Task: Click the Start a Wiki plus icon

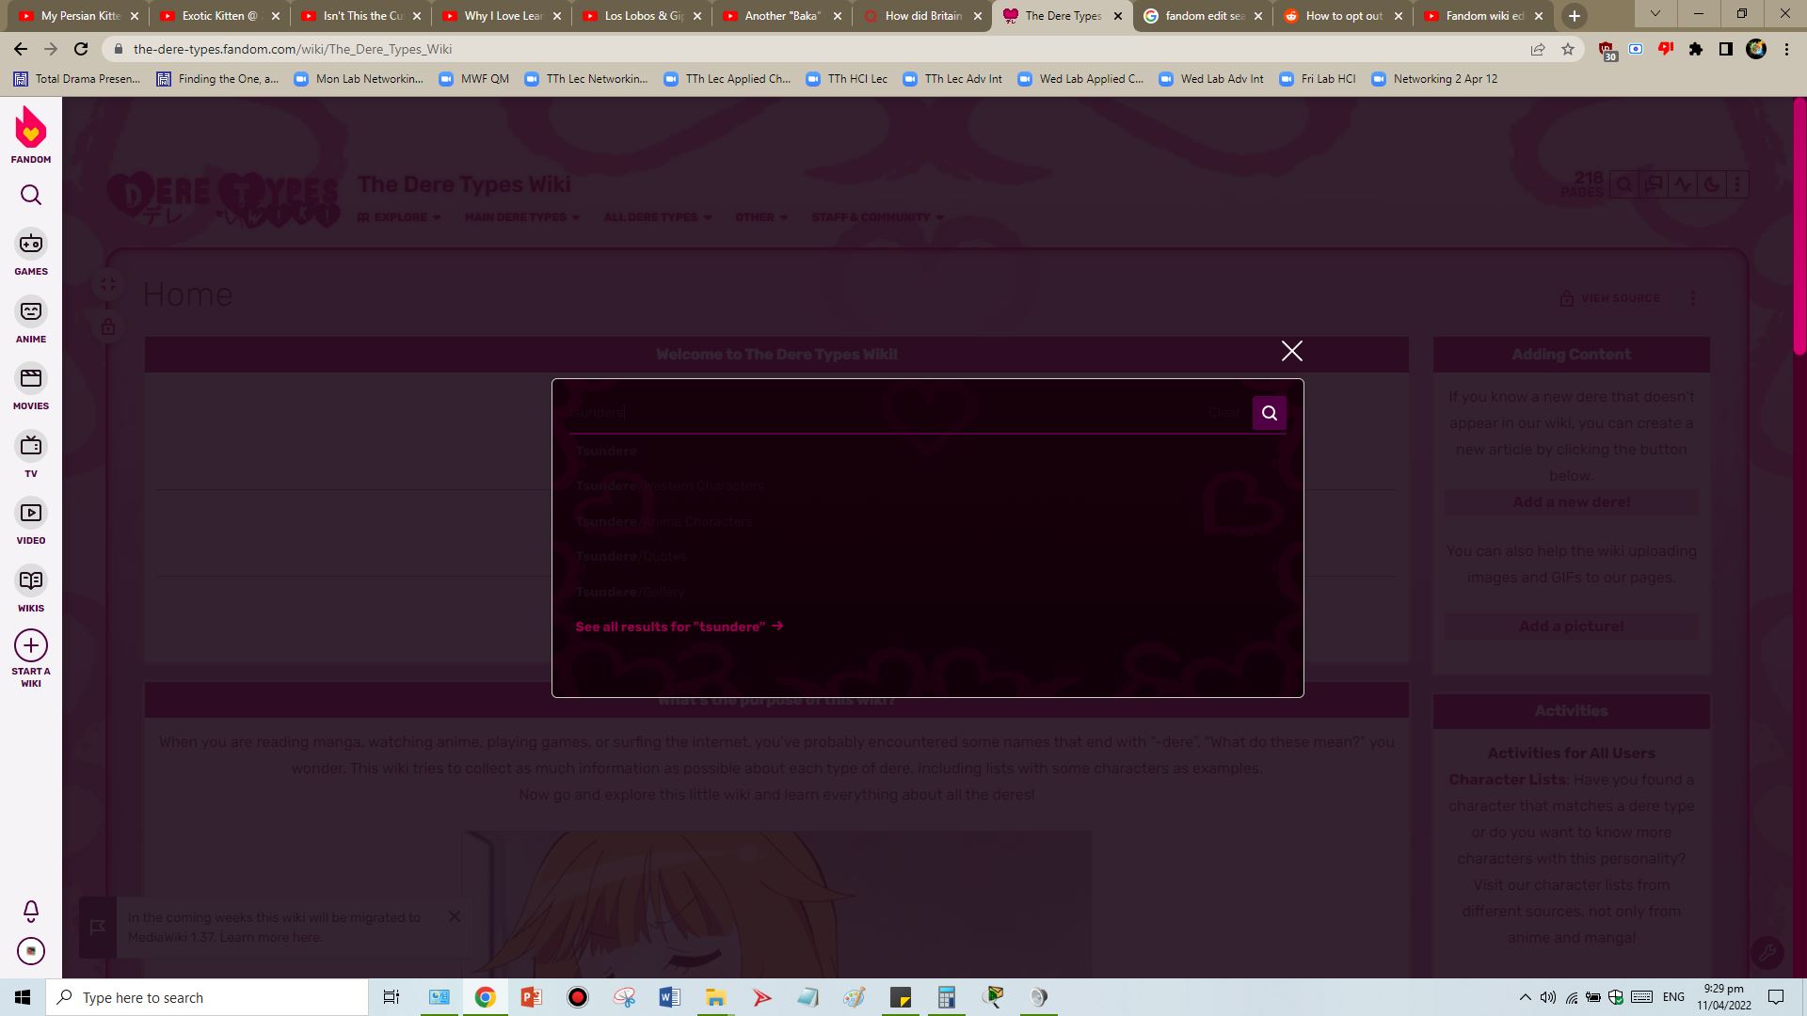Action: [31, 646]
